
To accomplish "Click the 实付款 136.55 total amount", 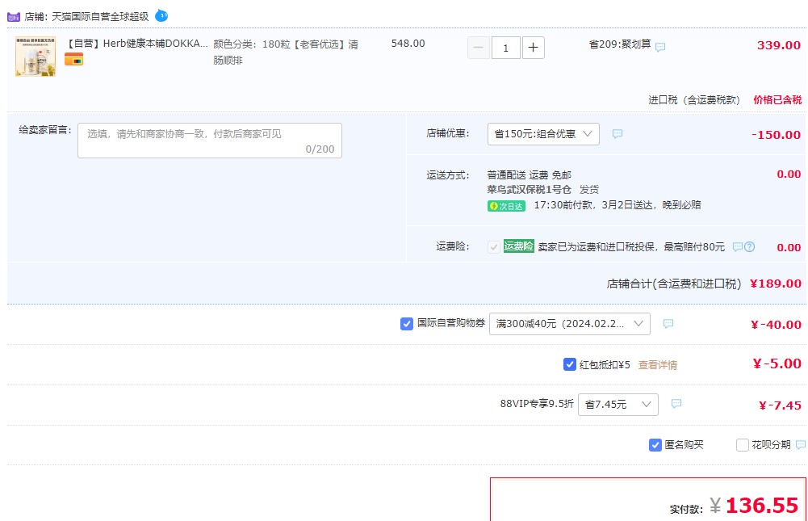I will (762, 506).
